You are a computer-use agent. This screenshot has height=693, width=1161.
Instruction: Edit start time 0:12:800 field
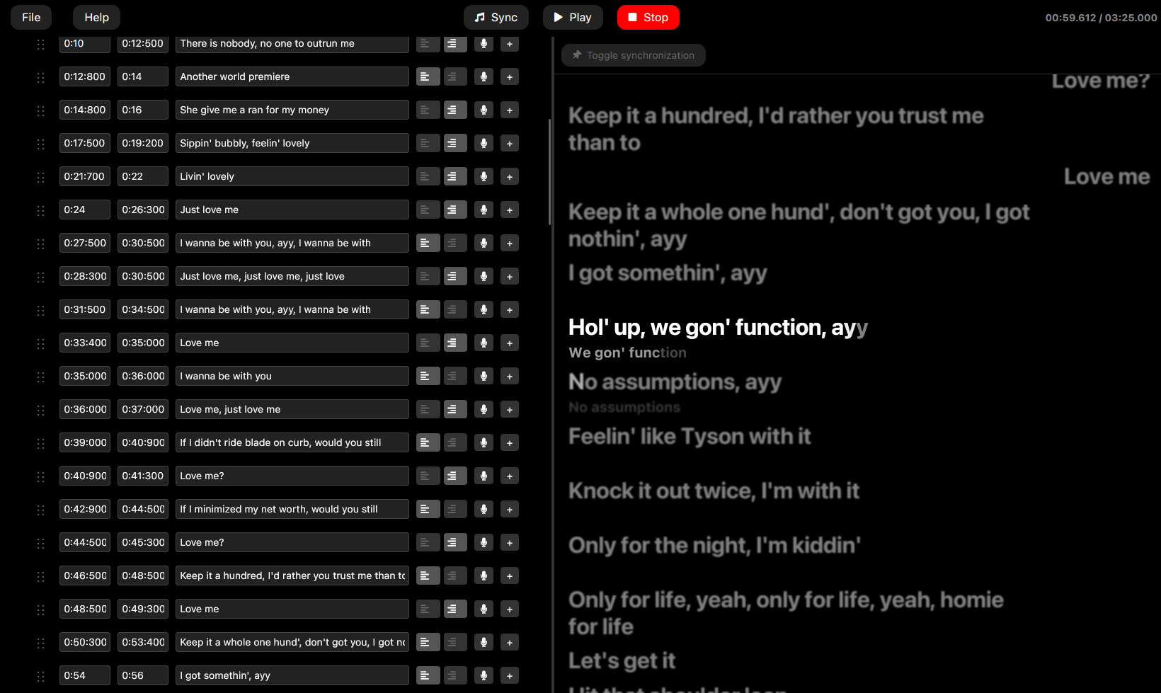tap(85, 76)
